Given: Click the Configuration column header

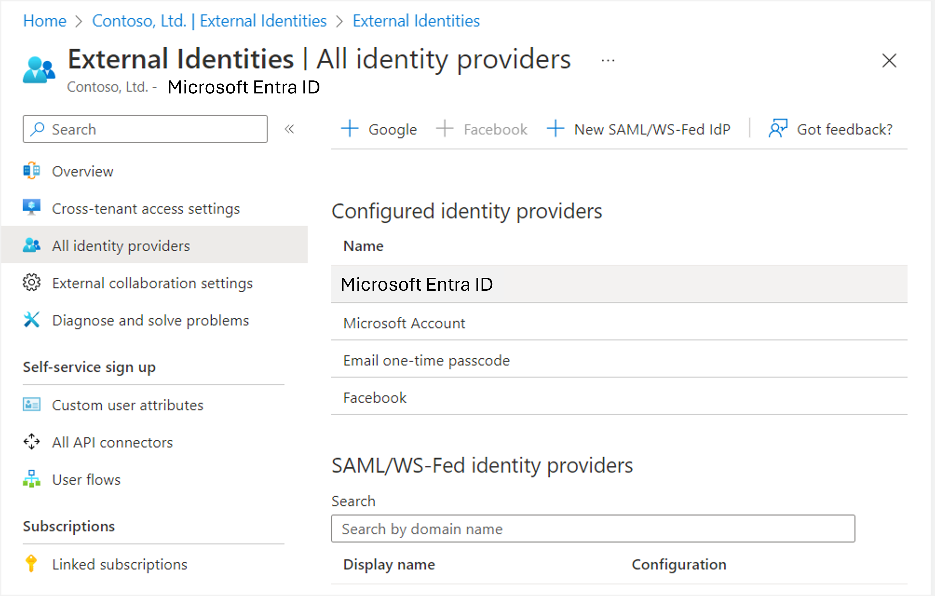Looking at the screenshot, I should point(679,564).
